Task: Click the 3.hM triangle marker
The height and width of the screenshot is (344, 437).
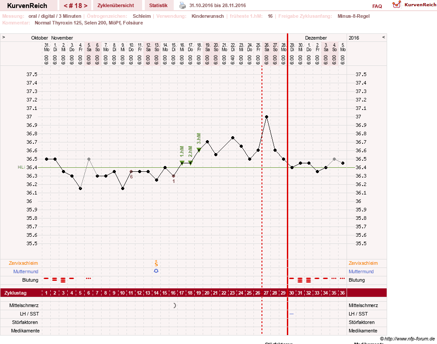Action: coord(199,150)
